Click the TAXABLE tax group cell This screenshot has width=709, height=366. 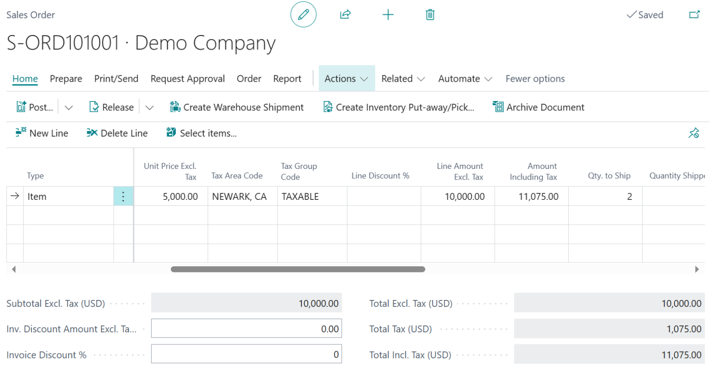tap(312, 197)
